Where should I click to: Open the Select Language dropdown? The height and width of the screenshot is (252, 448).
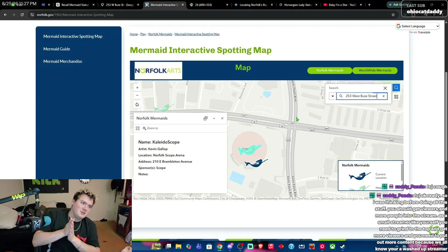click(418, 26)
